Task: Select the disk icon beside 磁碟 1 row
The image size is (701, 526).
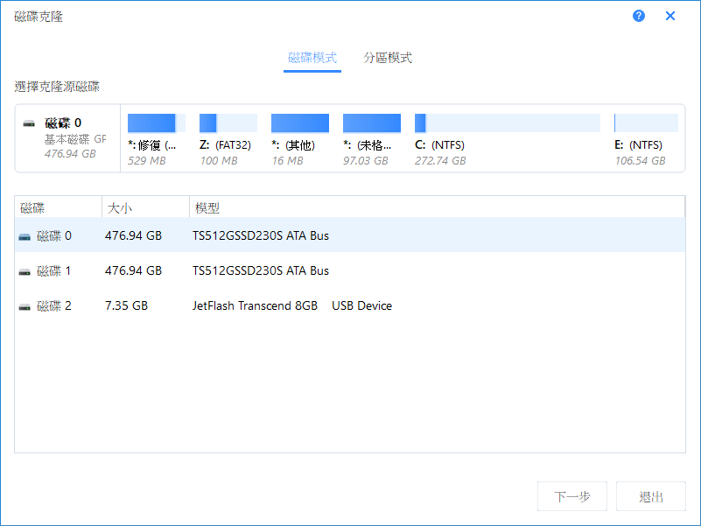Action: click(24, 270)
